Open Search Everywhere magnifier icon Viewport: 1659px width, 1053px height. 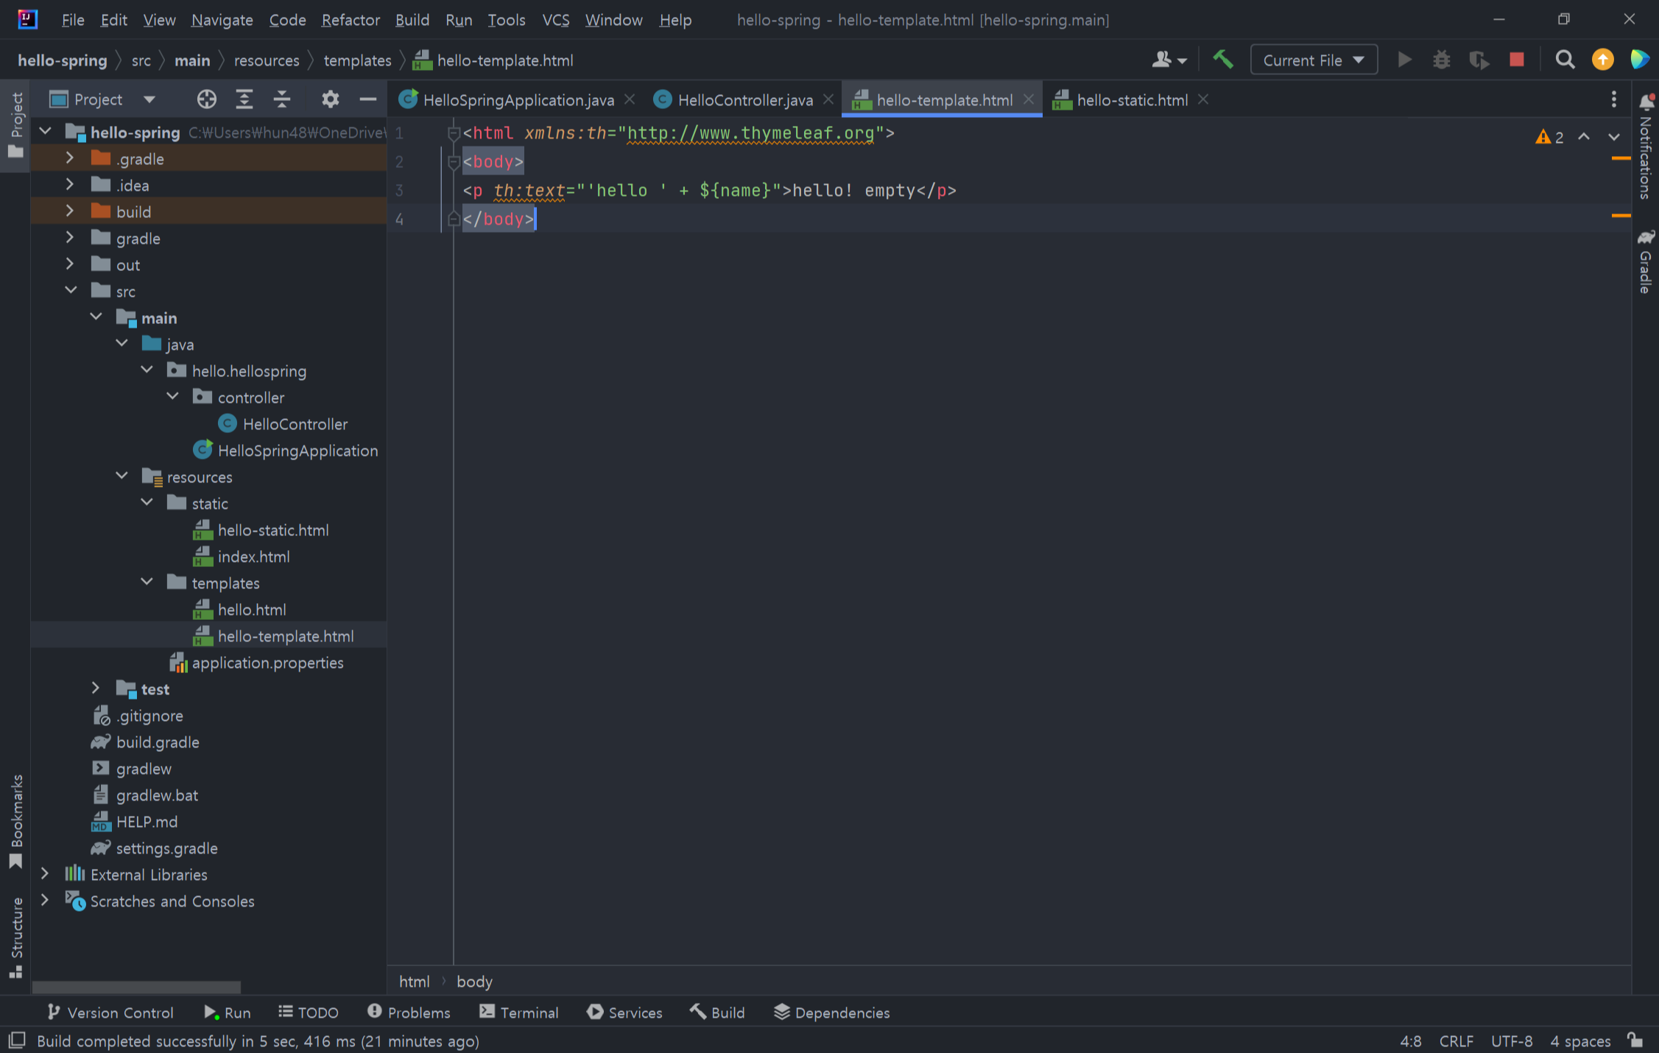[x=1565, y=60]
